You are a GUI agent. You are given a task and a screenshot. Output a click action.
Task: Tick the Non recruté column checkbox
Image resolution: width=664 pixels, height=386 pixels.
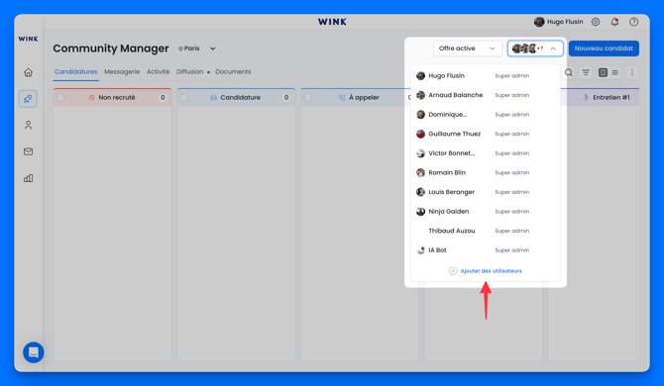60,98
